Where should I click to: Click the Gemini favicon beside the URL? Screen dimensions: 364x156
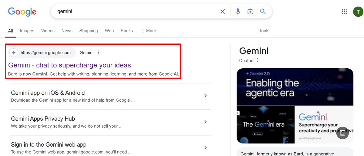14,53
